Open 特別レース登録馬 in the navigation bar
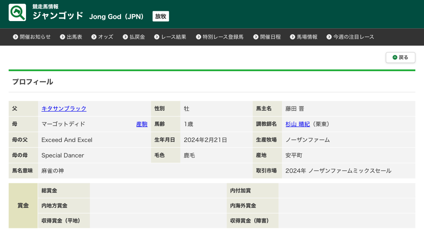The image size is (424, 235). coord(223,37)
